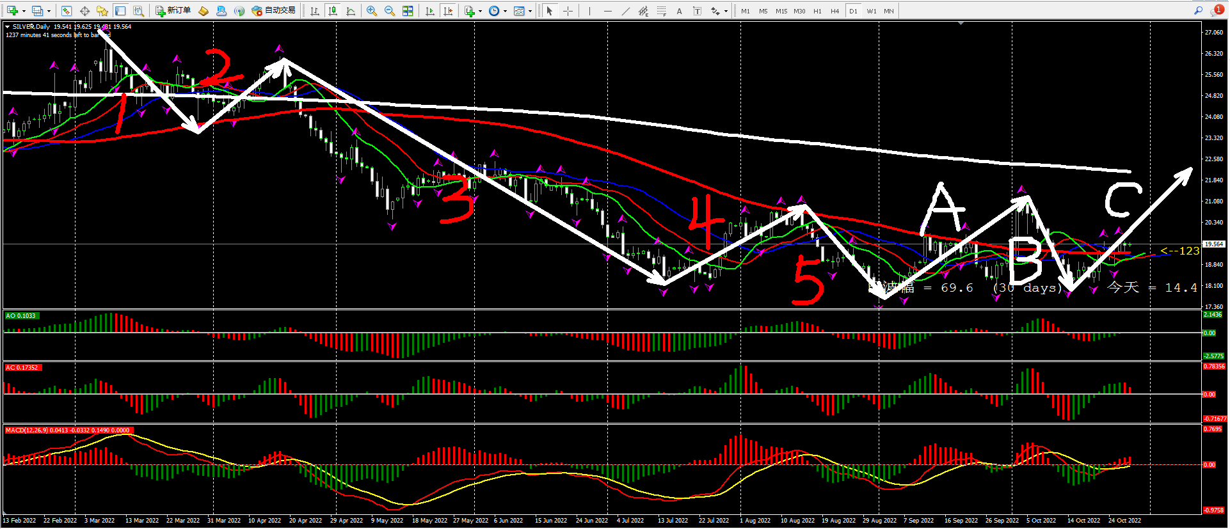Switch chart to line chart mode

coord(351,11)
